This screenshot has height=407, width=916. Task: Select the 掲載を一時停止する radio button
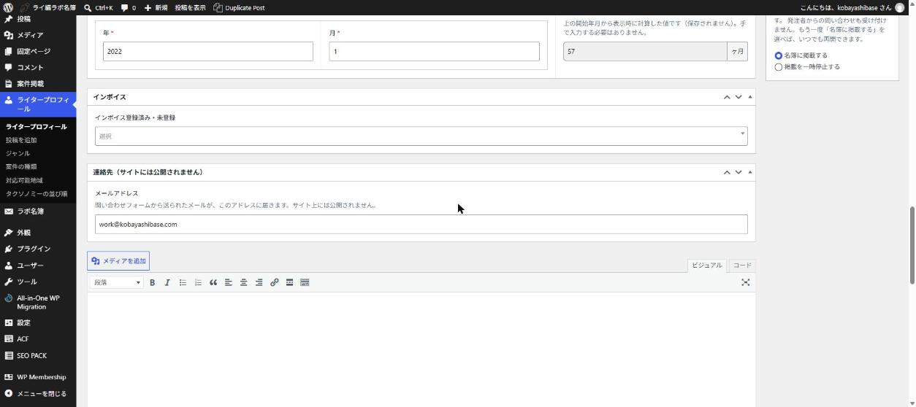(x=778, y=67)
